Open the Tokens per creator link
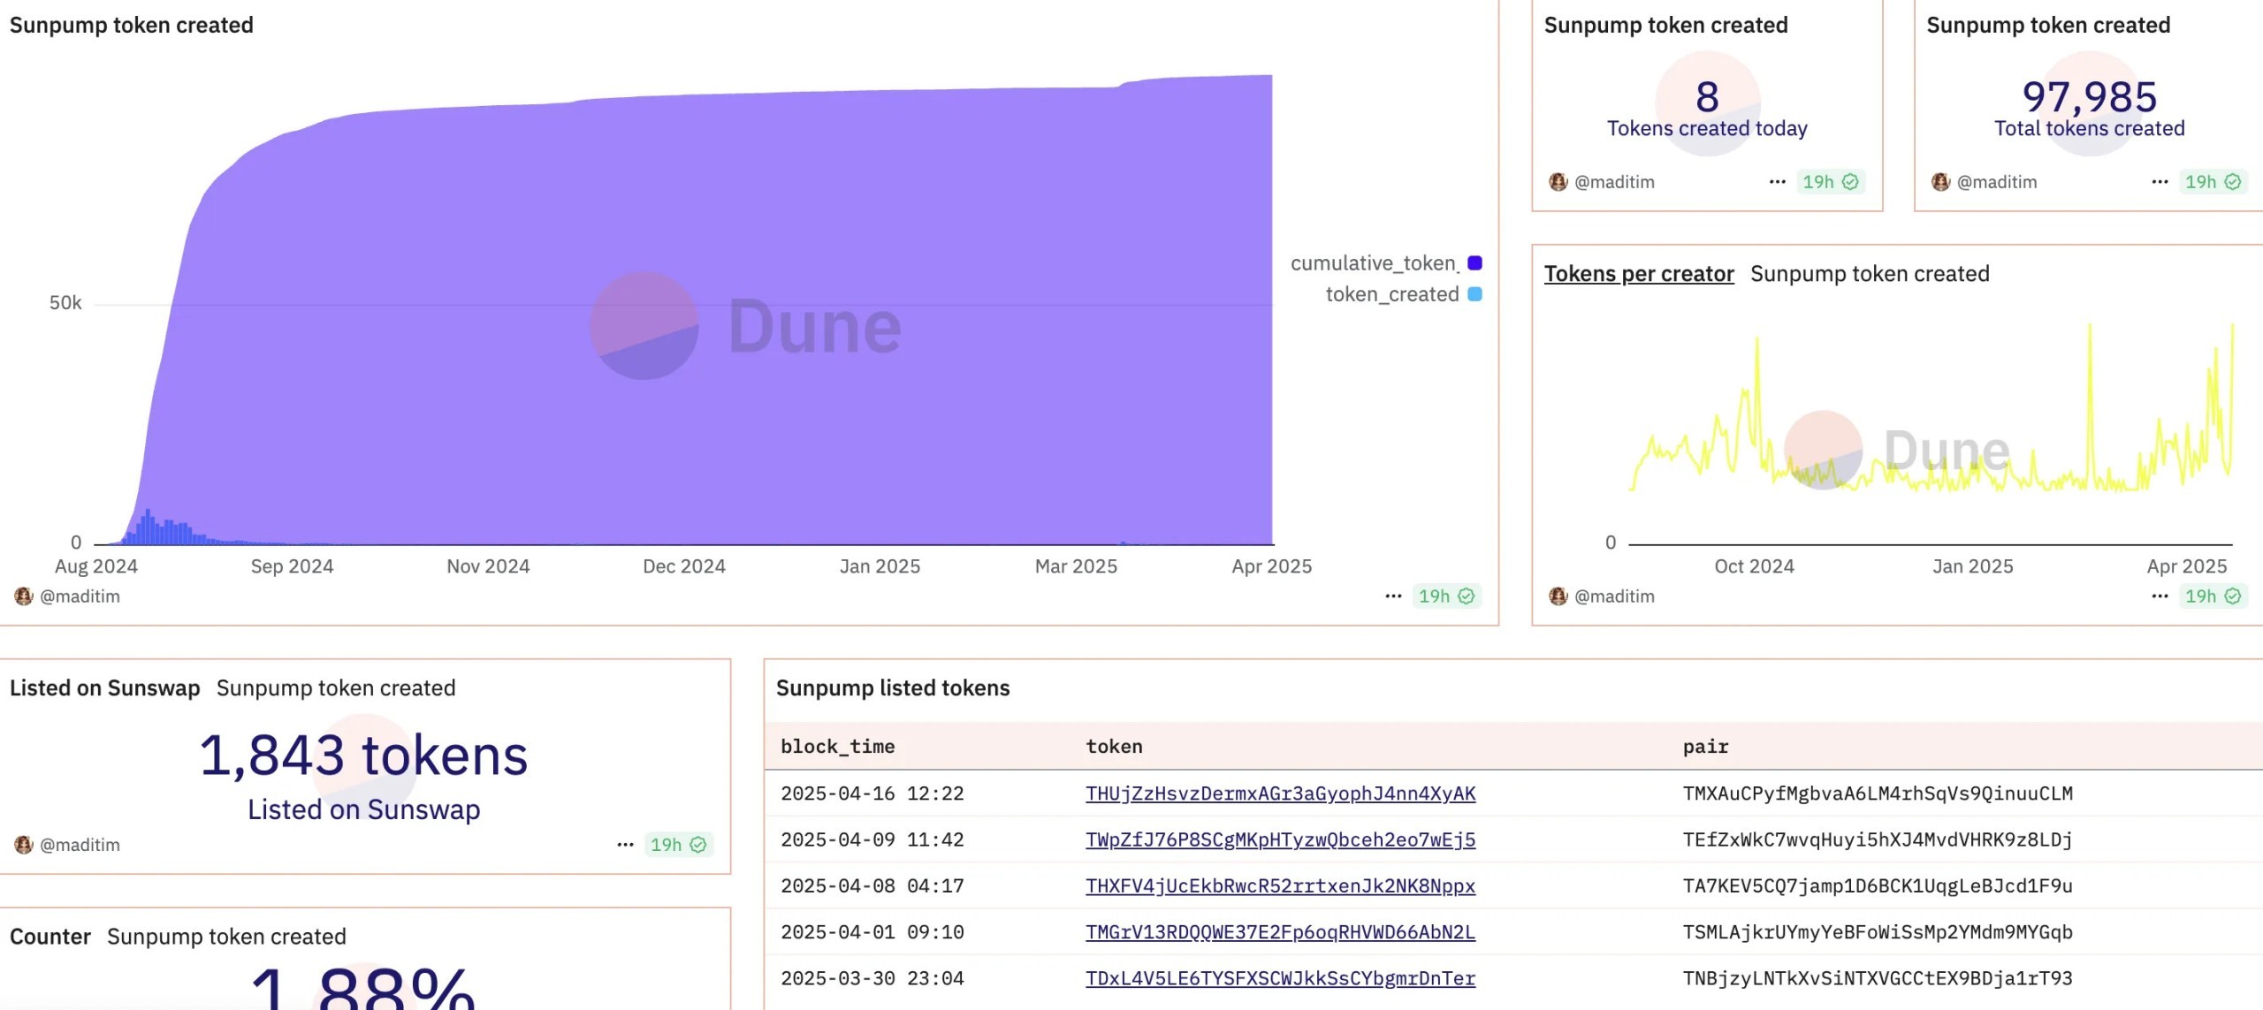 click(1639, 274)
